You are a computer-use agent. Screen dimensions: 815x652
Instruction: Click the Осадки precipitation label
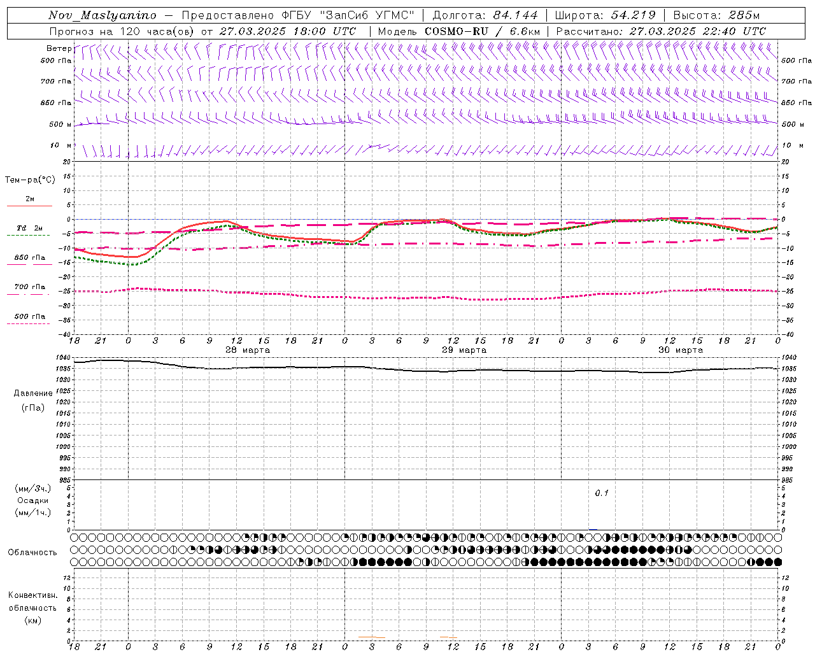33,500
